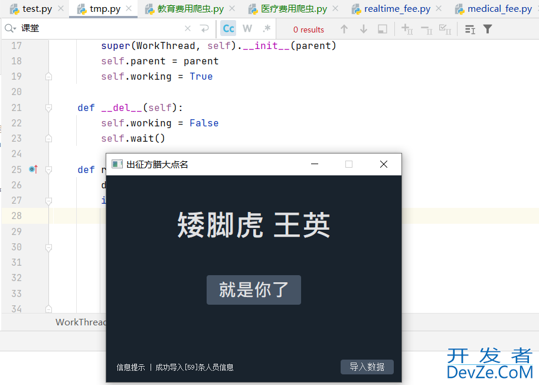Close the test.py tab
The height and width of the screenshot is (385, 539).
[61, 8]
